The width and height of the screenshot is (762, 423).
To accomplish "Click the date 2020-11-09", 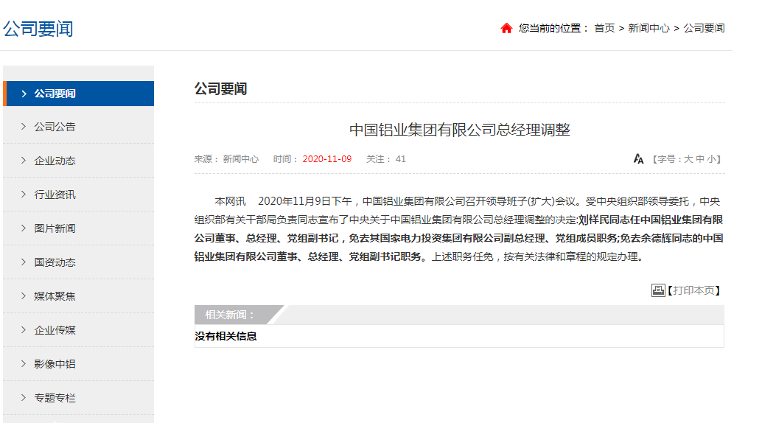I will pyautogui.click(x=327, y=159).
